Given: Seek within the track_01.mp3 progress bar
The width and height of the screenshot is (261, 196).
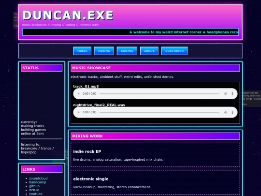Looking at the screenshot, I should (x=159, y=94).
